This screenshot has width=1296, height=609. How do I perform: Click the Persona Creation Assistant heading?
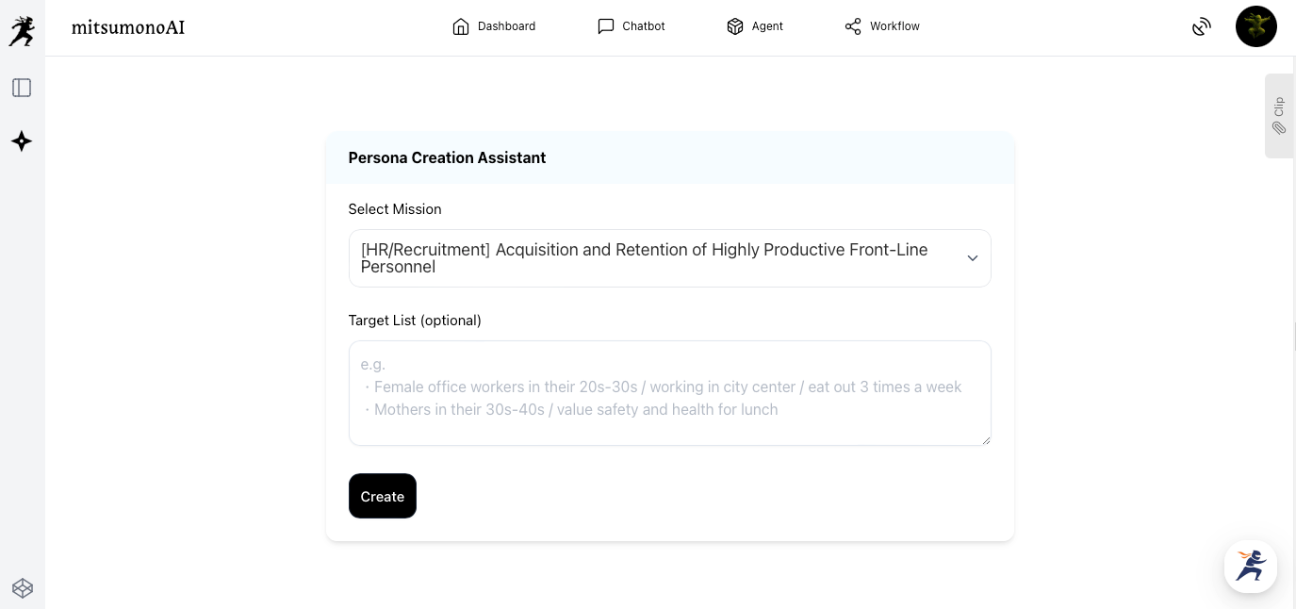[447, 157]
